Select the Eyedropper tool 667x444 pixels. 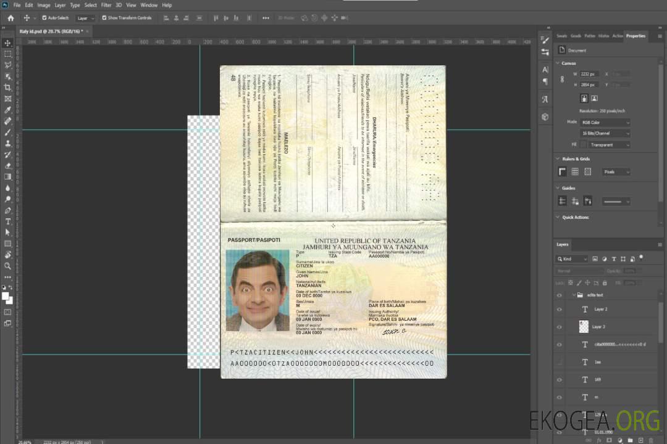(x=7, y=110)
